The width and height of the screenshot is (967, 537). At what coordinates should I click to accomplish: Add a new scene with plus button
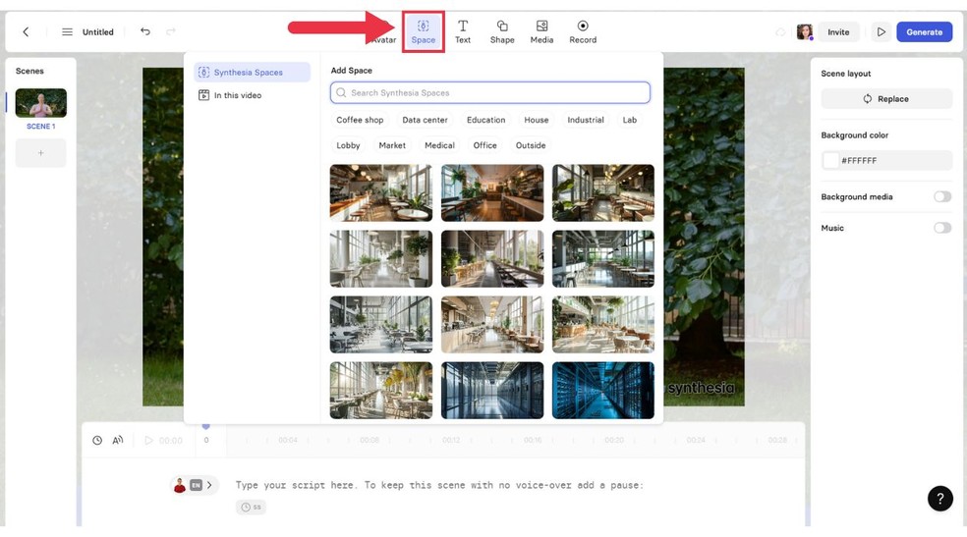(40, 153)
